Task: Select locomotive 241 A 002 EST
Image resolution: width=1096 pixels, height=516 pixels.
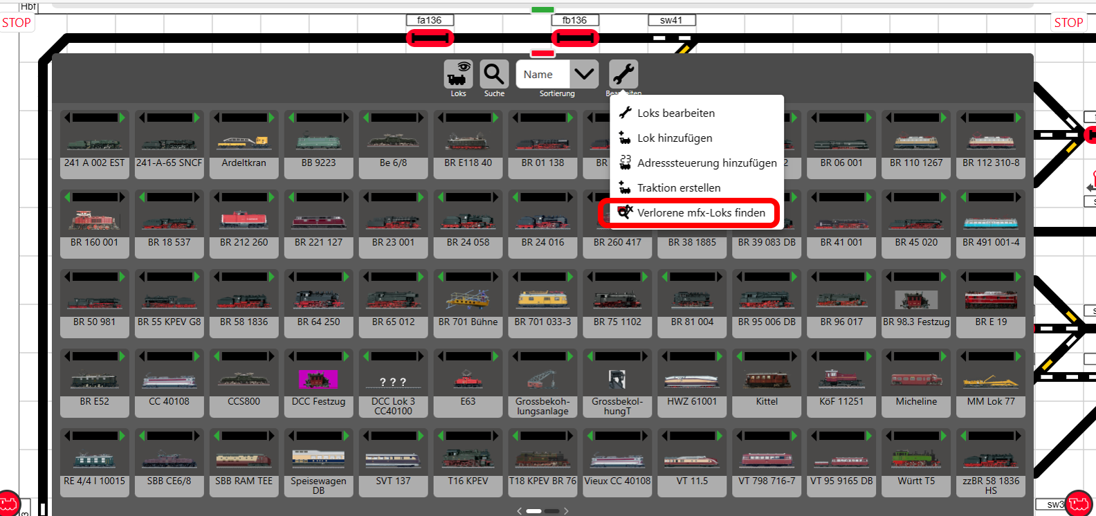Action: tap(95, 145)
